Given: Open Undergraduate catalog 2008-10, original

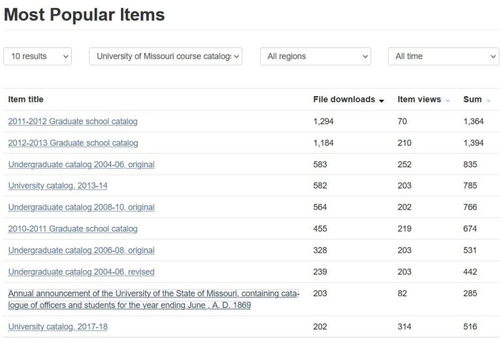Looking at the screenshot, I should click(81, 207).
